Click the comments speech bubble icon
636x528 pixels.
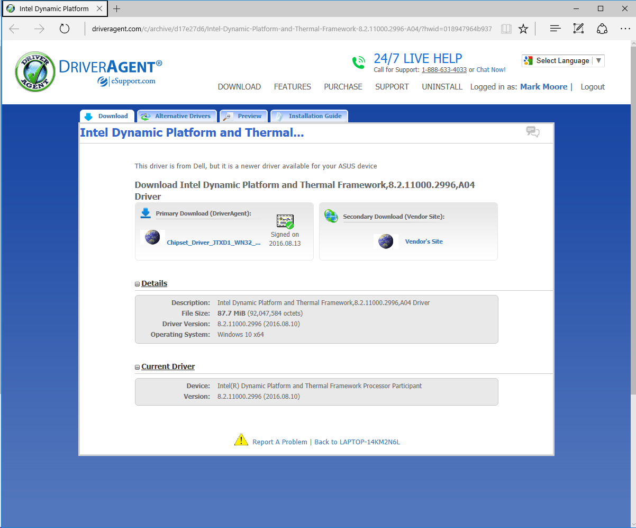[533, 132]
